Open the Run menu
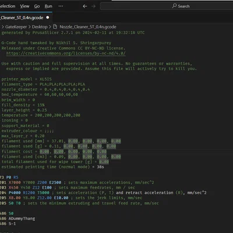 tap(48, 6)
